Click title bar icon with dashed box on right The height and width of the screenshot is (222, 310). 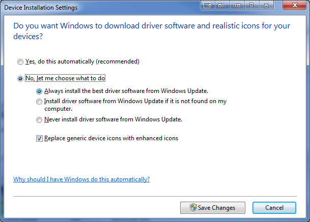[x=222, y=6]
